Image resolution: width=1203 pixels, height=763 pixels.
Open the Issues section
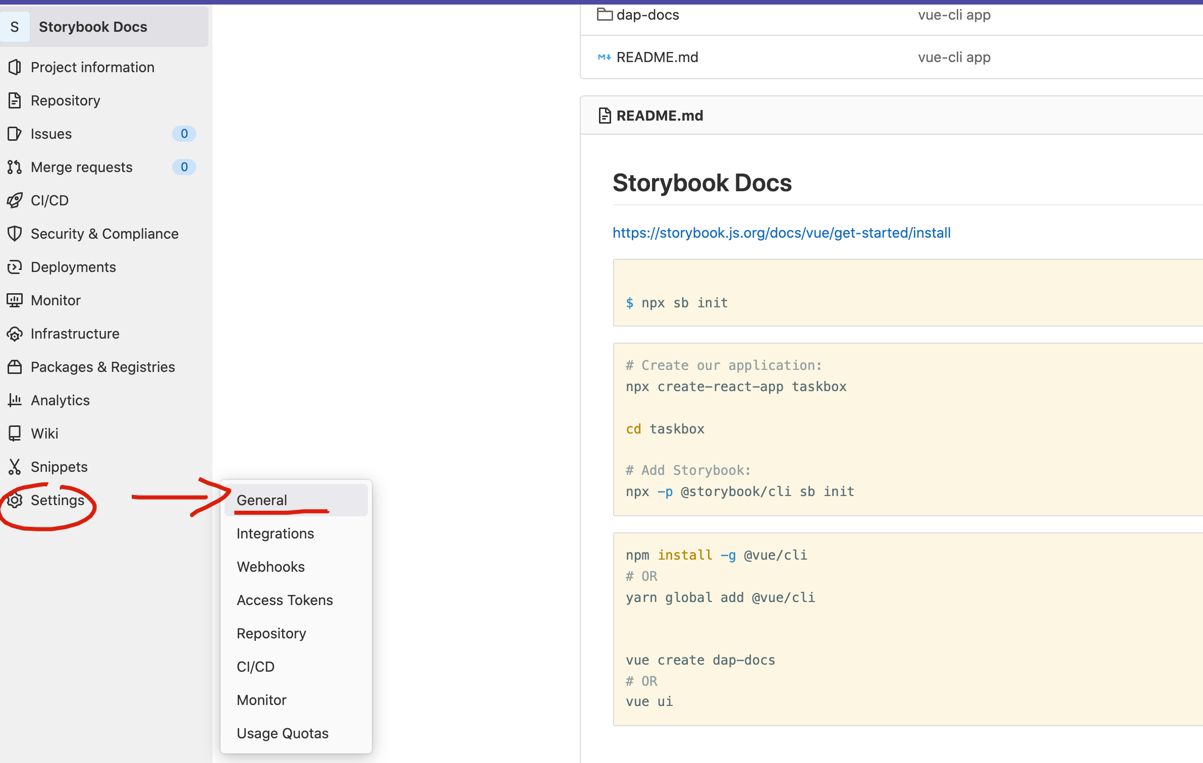pyautogui.click(x=51, y=134)
